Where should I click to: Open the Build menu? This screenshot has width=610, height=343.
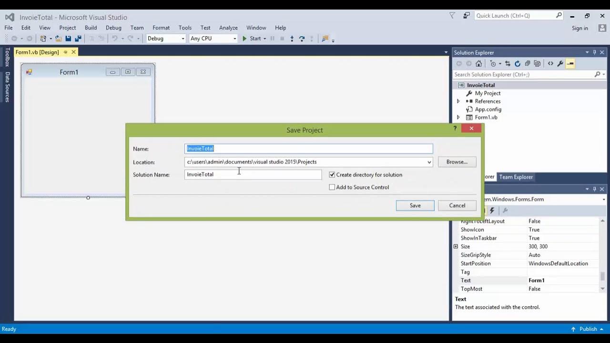click(91, 28)
